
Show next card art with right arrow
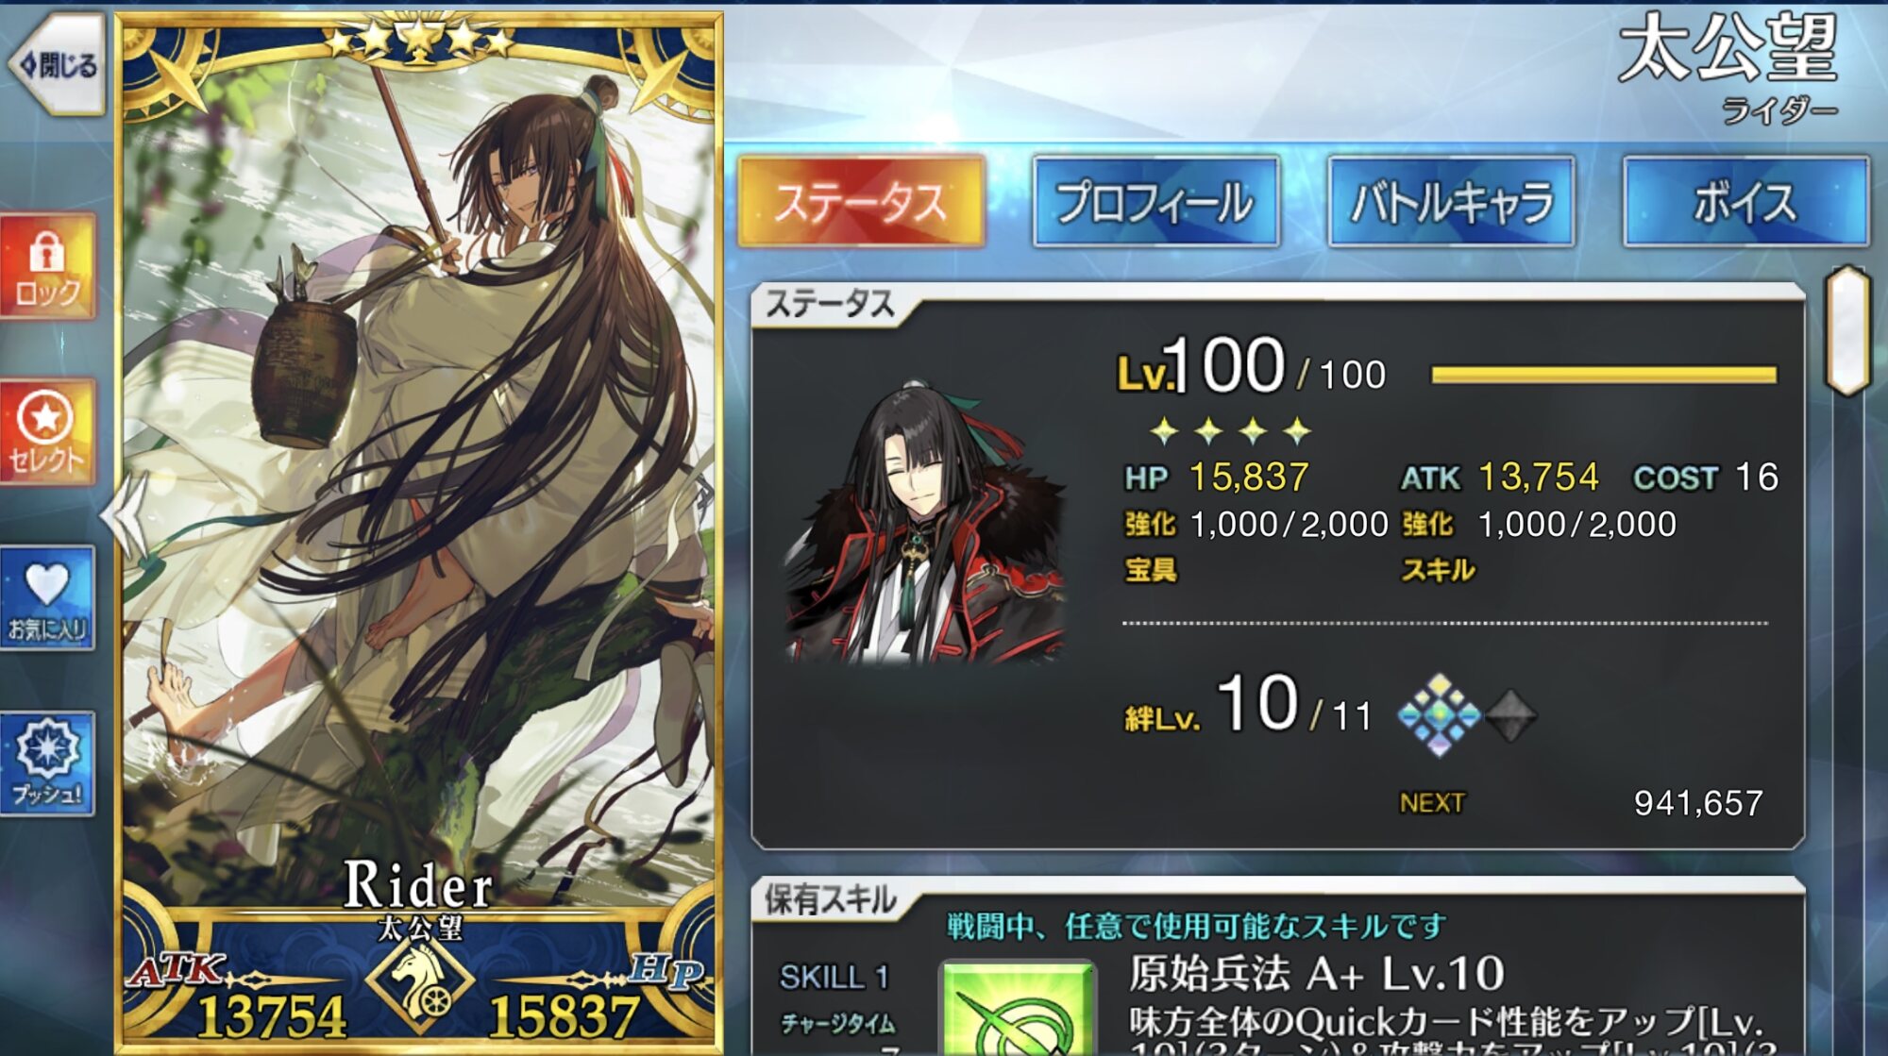click(705, 493)
